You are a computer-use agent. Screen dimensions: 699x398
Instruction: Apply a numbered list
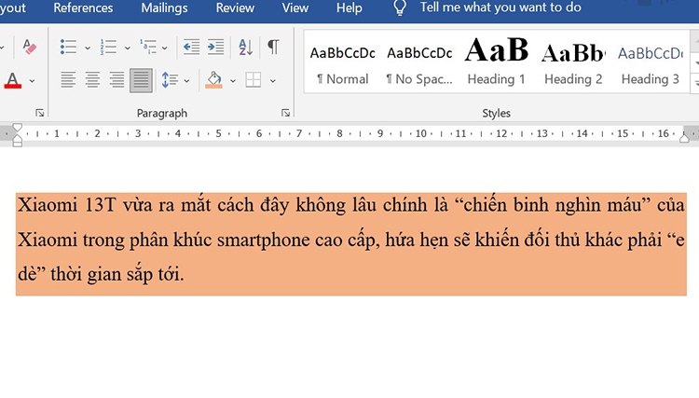coord(108,47)
